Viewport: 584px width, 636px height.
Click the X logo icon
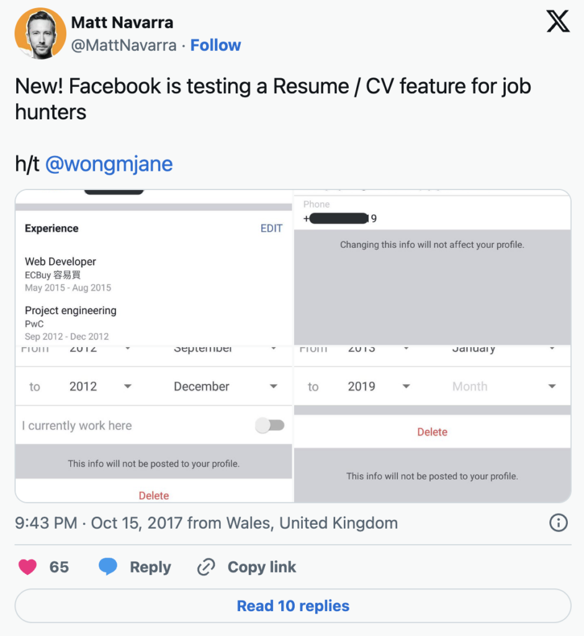557,22
